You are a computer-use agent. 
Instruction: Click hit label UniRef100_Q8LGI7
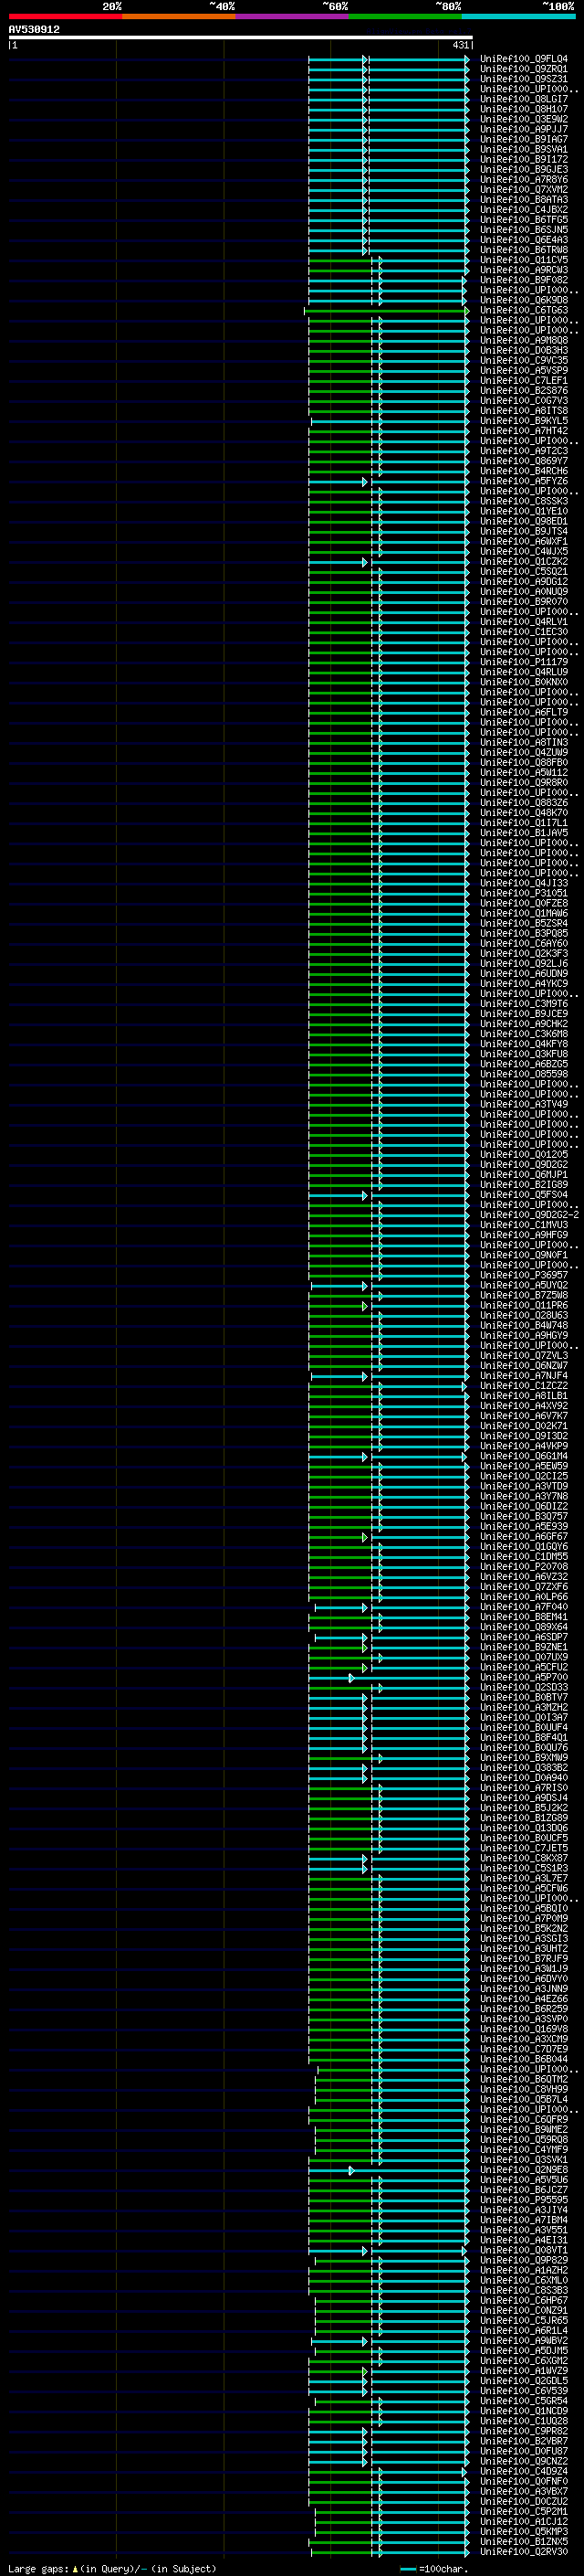pyautogui.click(x=524, y=100)
